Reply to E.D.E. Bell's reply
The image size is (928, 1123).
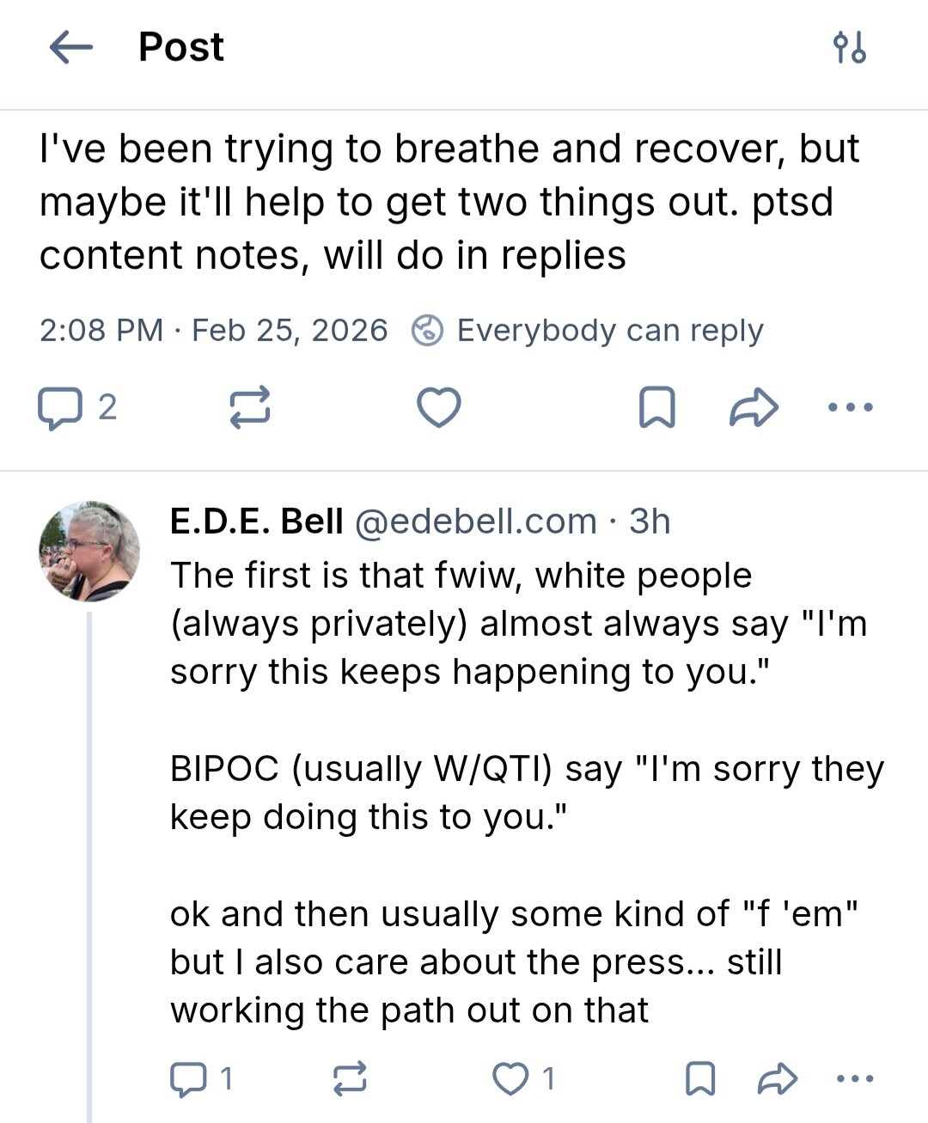click(x=188, y=1078)
